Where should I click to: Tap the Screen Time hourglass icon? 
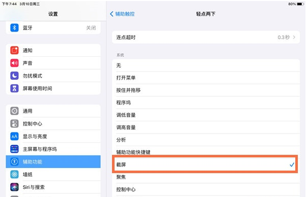(x=14, y=88)
